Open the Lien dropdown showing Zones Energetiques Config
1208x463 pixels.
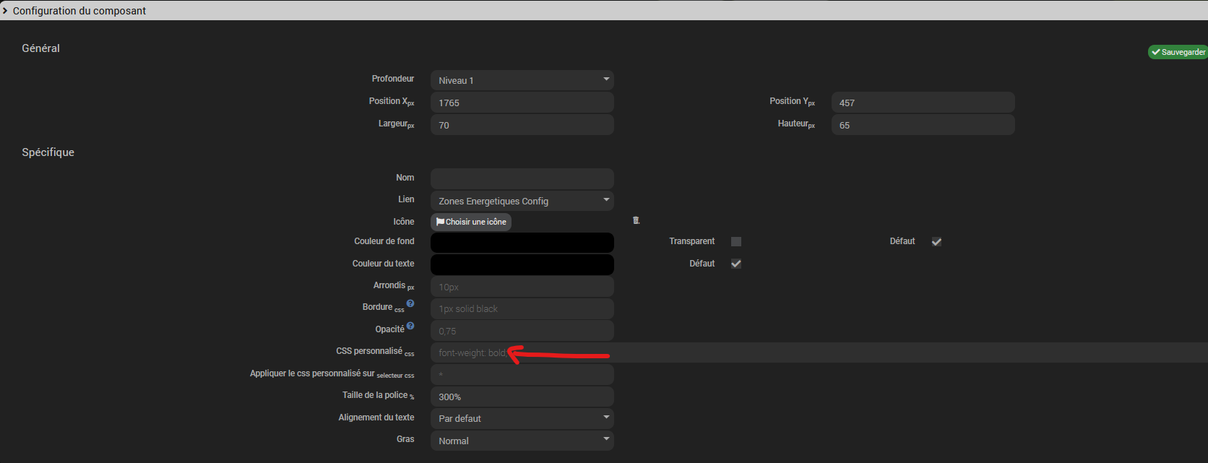[x=522, y=201]
